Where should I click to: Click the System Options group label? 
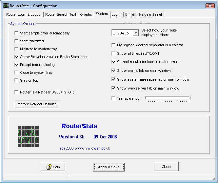point(23,24)
